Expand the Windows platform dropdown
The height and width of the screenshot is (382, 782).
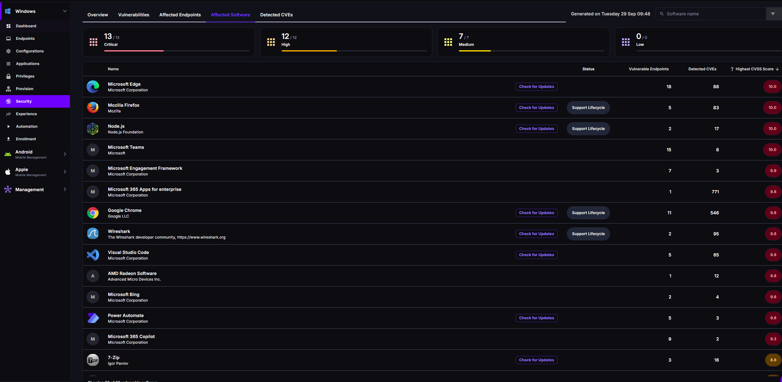tap(65, 11)
